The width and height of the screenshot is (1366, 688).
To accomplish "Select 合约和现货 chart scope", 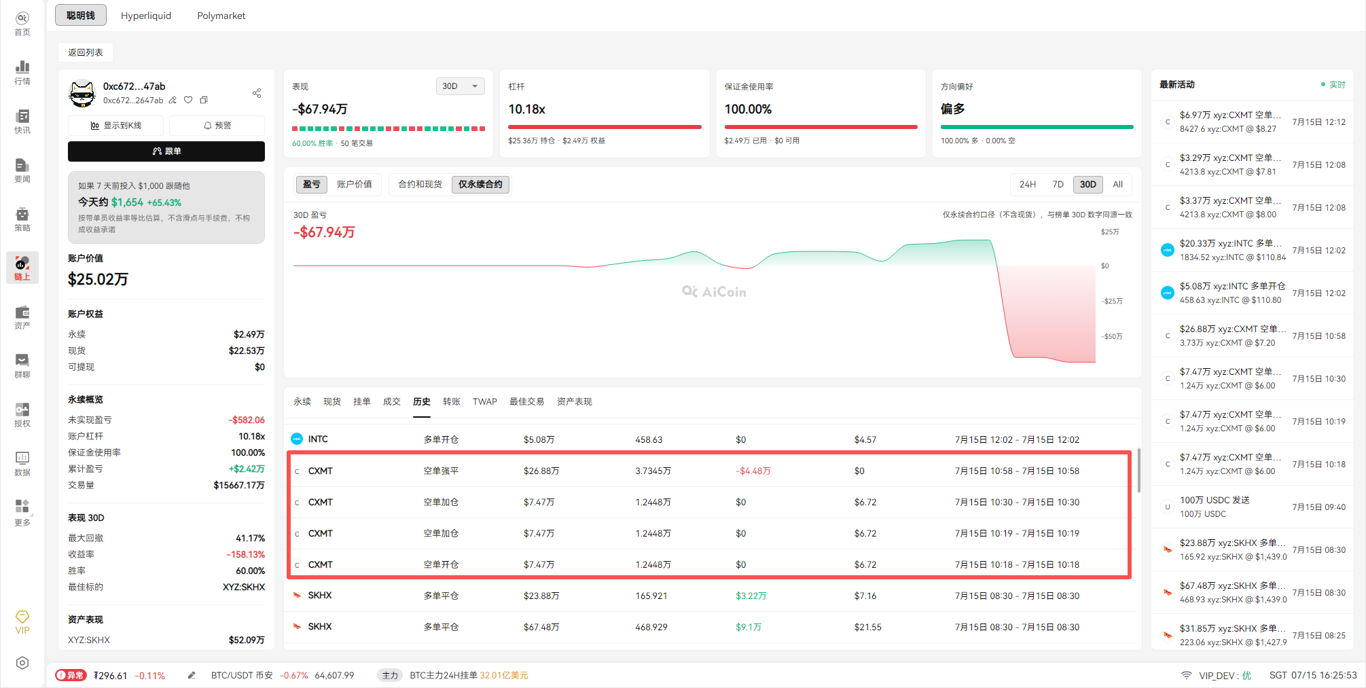I will click(x=420, y=184).
